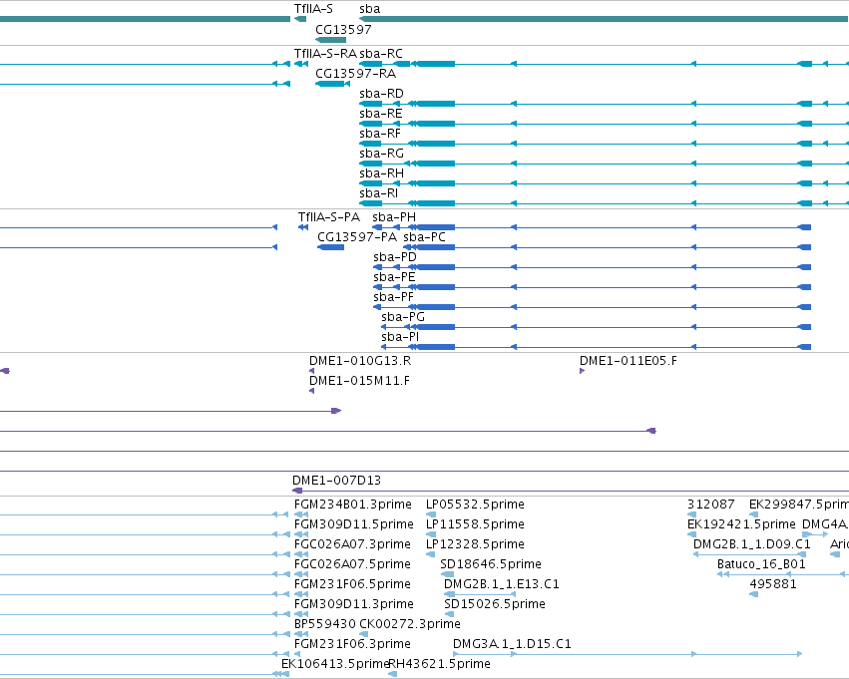Select EST FGM309D11.3prime
The height and width of the screenshot is (679, 849).
(354, 604)
